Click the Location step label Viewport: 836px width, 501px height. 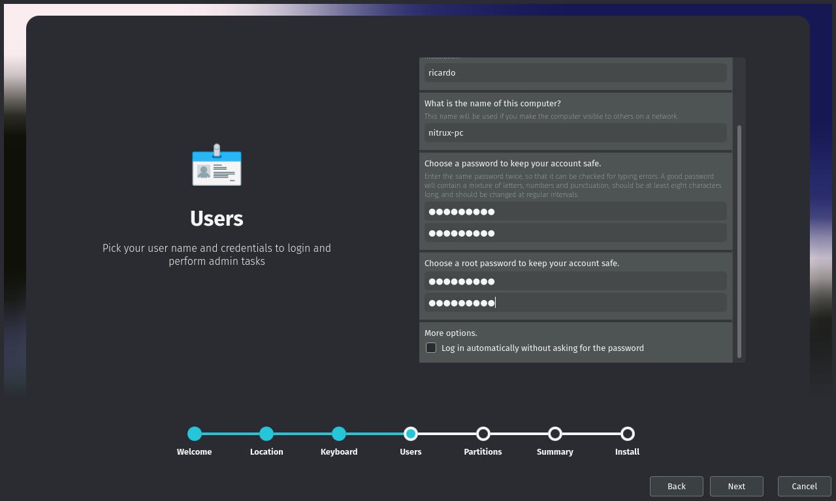click(x=266, y=451)
